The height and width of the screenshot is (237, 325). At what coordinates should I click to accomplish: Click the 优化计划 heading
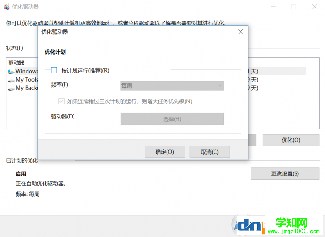click(x=55, y=52)
